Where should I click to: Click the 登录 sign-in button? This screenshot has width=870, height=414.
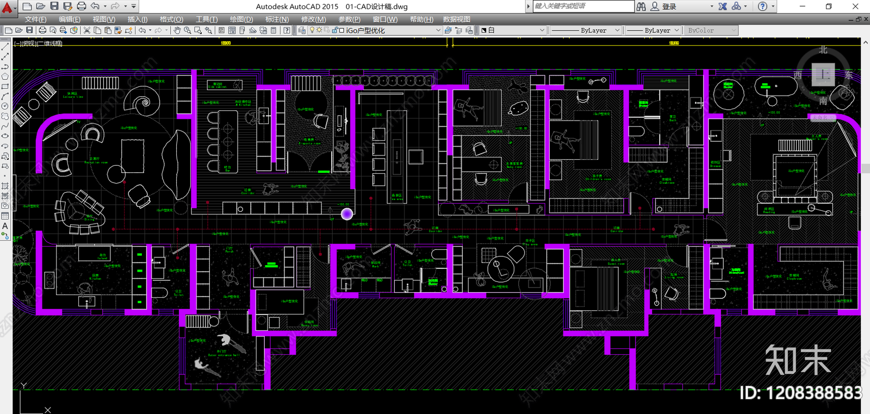[x=669, y=7]
